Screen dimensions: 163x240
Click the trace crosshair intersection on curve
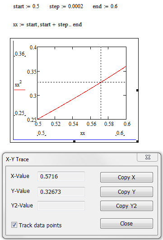tap(101, 82)
